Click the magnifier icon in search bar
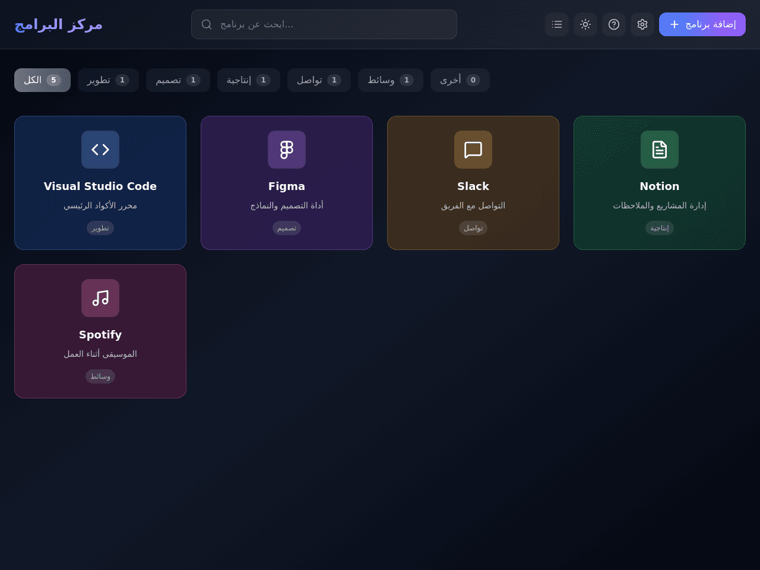 coord(207,24)
